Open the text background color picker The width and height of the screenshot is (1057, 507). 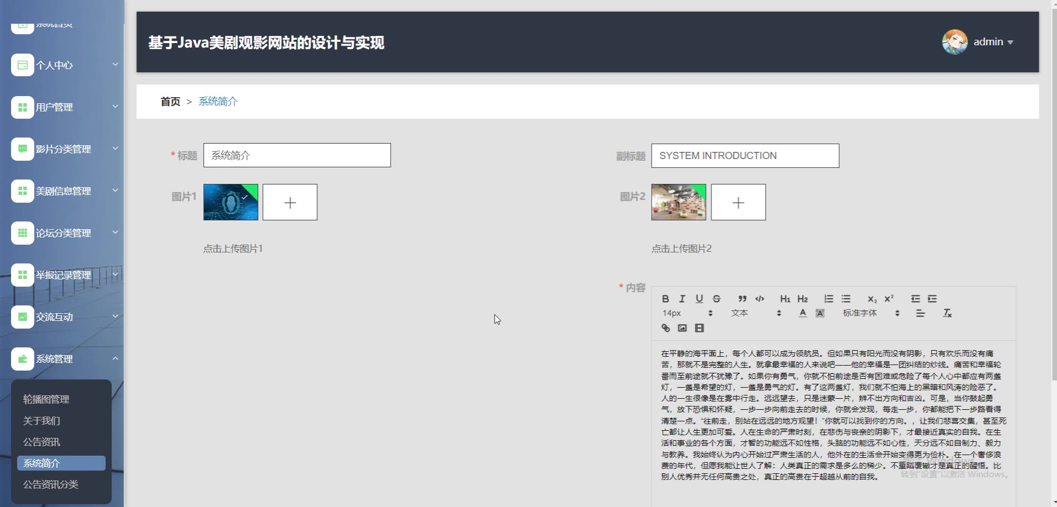pos(820,313)
